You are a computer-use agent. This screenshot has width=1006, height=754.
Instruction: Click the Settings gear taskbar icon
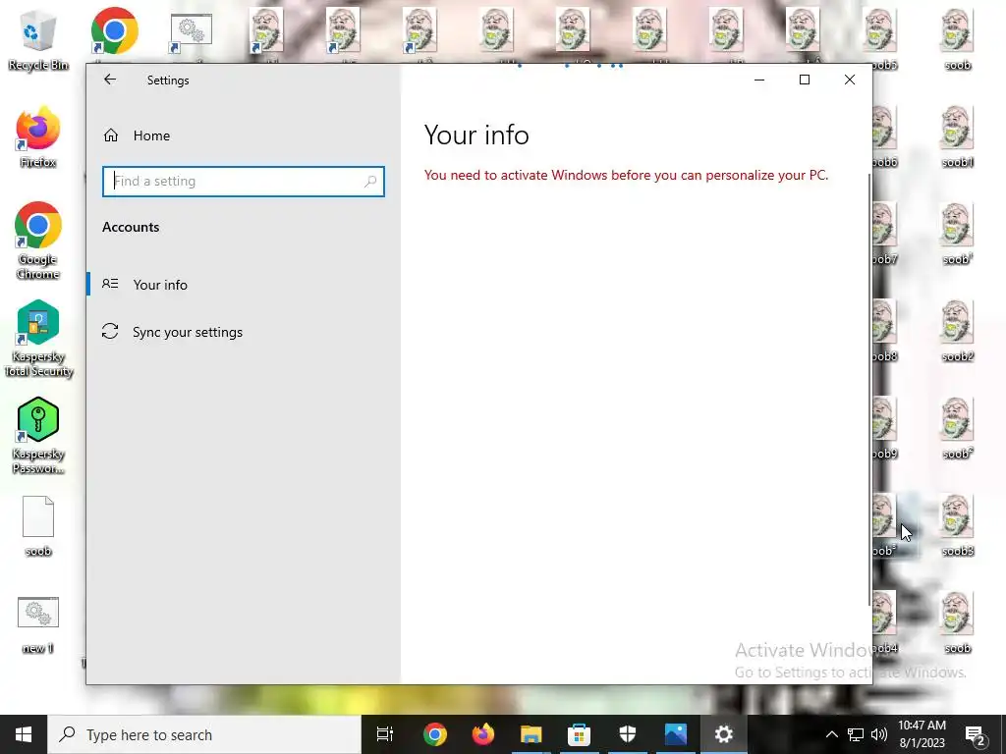tap(724, 734)
